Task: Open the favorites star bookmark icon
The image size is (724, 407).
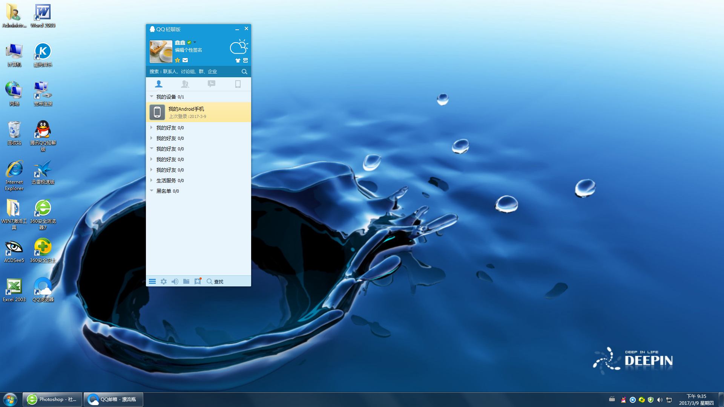Action: (198, 282)
